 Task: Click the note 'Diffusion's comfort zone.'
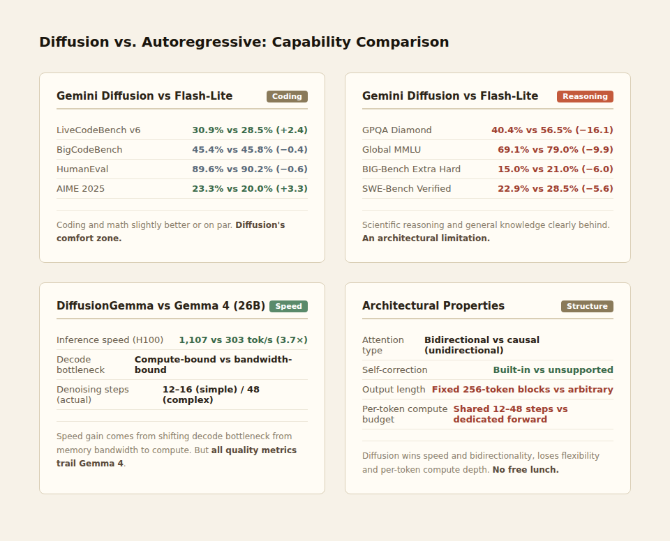pyautogui.click(x=170, y=231)
